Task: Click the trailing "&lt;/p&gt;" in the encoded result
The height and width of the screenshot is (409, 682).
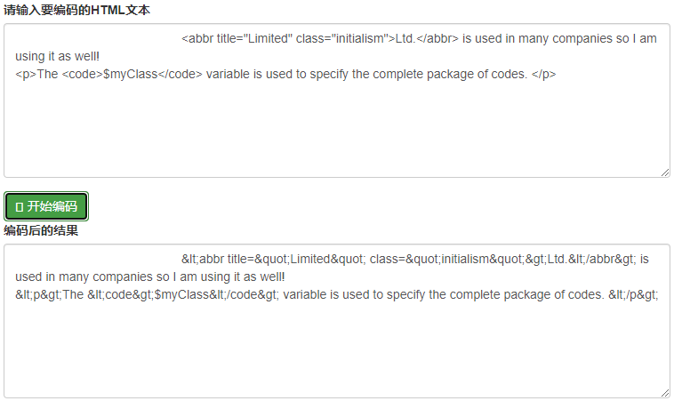Action: (633, 295)
